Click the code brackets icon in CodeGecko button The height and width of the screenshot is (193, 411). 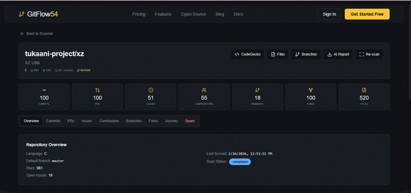coord(237,54)
